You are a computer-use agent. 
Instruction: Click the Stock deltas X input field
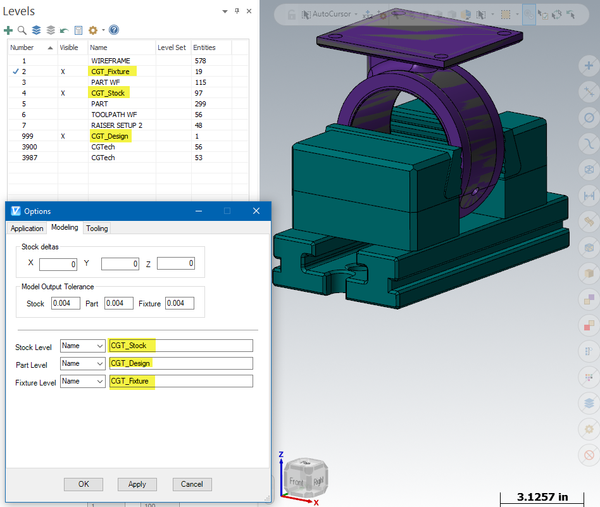(x=58, y=264)
